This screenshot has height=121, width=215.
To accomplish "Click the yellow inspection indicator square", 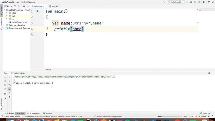I will pos(198,9).
